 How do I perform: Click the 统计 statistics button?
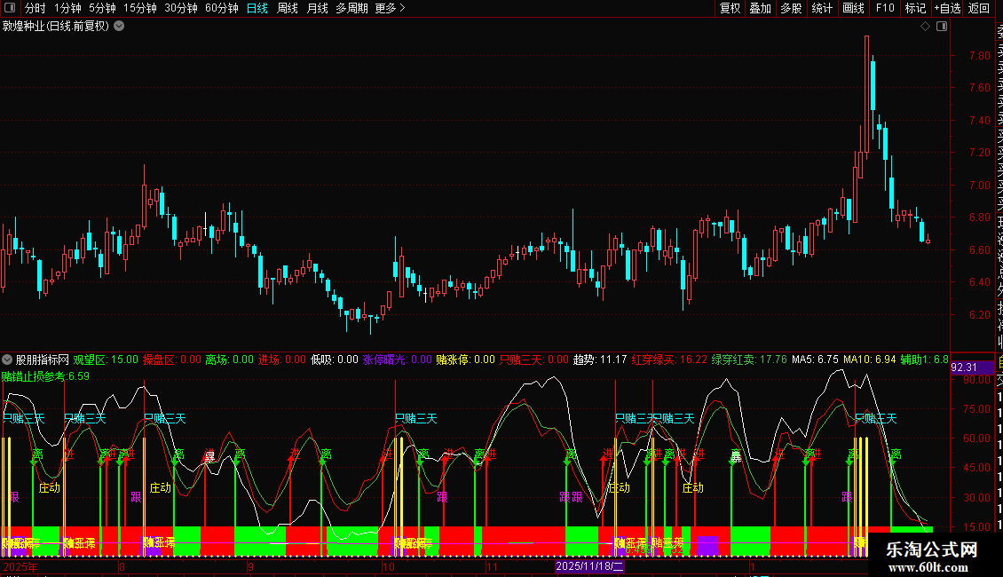pyautogui.click(x=822, y=8)
